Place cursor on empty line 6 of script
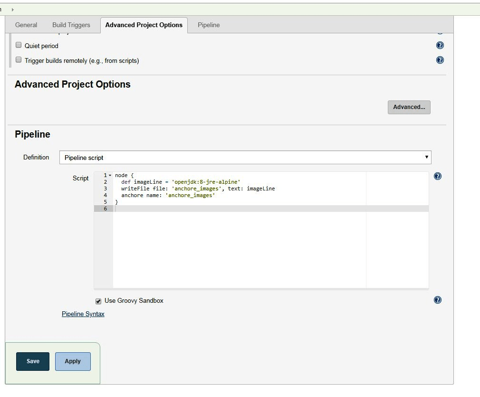The height and width of the screenshot is (397, 480). 238,208
